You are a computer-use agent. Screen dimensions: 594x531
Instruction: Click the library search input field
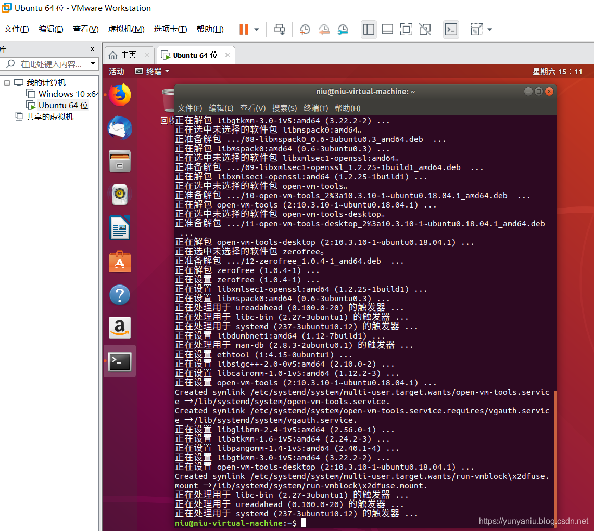(x=51, y=64)
